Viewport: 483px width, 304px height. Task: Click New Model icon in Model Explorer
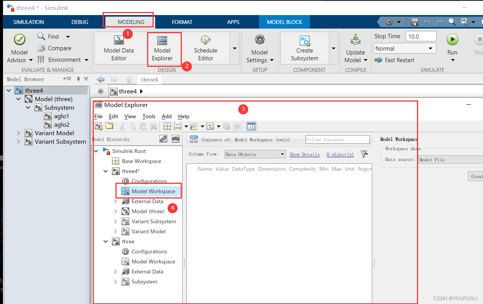[x=99, y=126]
